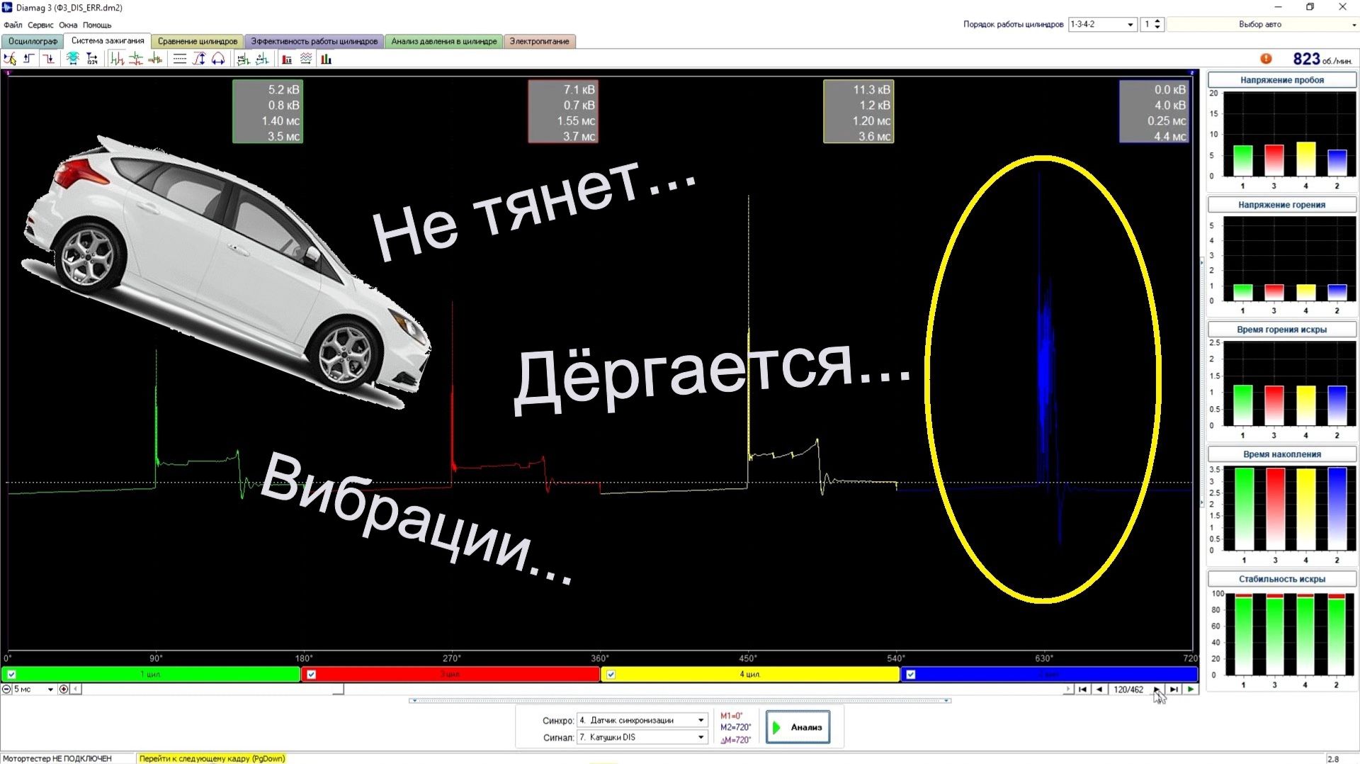Toggle cylinder 1 green checkbox
Screen dimensions: 1360x764
[x=11, y=675]
